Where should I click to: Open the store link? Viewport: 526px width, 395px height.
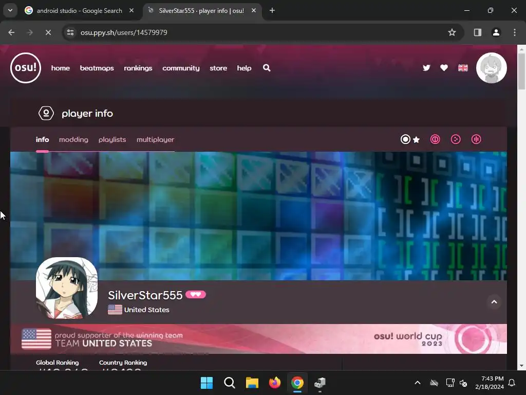[218, 68]
